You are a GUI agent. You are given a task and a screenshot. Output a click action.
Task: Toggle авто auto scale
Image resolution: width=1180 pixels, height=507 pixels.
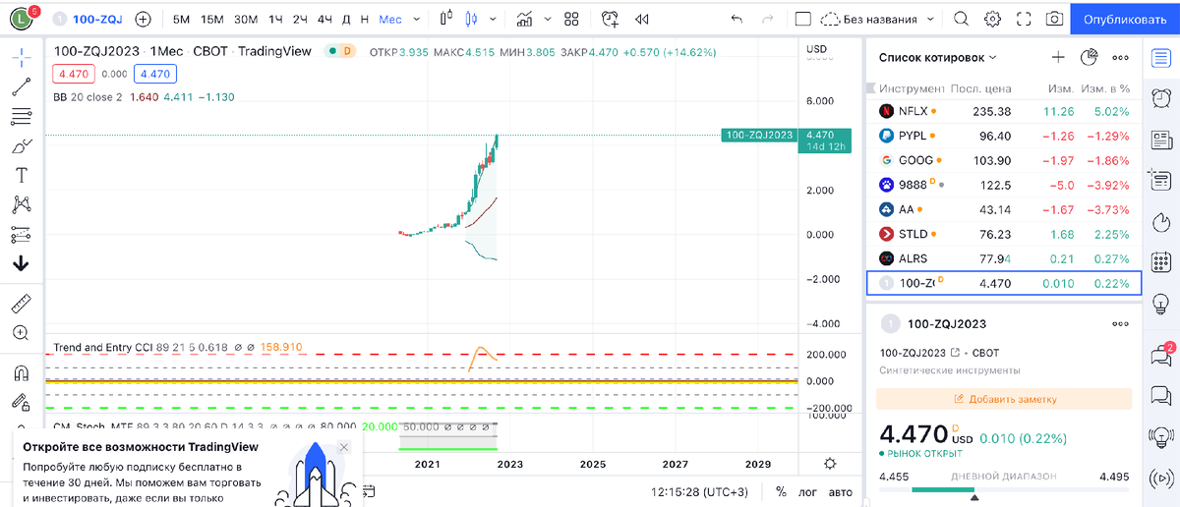pos(840,491)
